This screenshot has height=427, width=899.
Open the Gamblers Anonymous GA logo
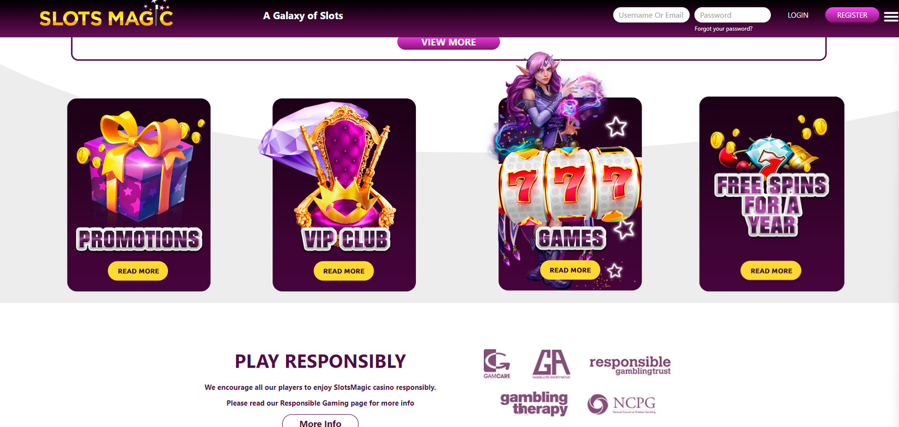(551, 364)
